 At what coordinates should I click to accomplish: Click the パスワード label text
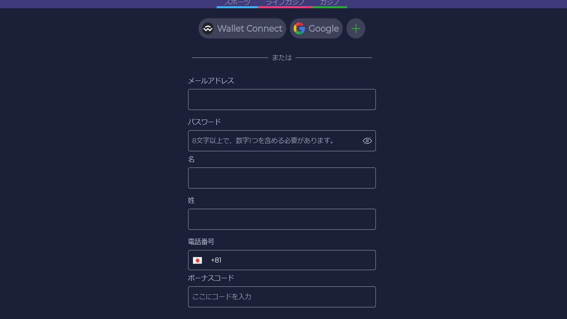tap(204, 122)
